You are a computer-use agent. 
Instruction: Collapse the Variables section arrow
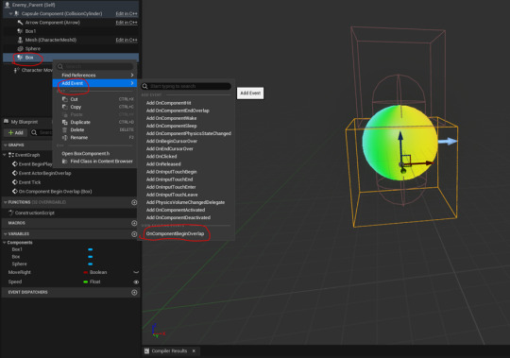(6, 234)
